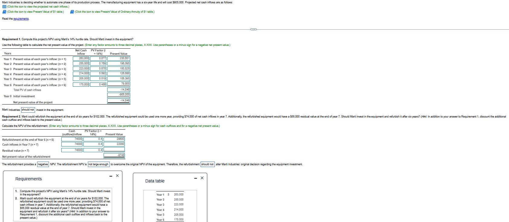The image size is (509, 222).
Task: Select Year 1 Net Cash Inflow field
Action: pos(81,58)
